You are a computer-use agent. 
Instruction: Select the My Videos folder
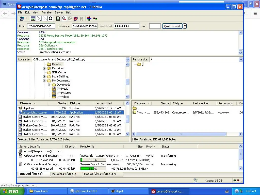pos(63,97)
